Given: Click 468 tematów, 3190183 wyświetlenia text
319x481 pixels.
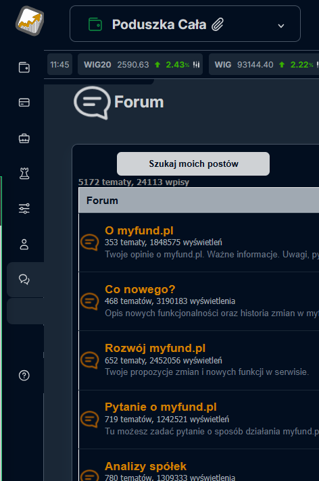Looking at the screenshot, I should pos(170,301).
